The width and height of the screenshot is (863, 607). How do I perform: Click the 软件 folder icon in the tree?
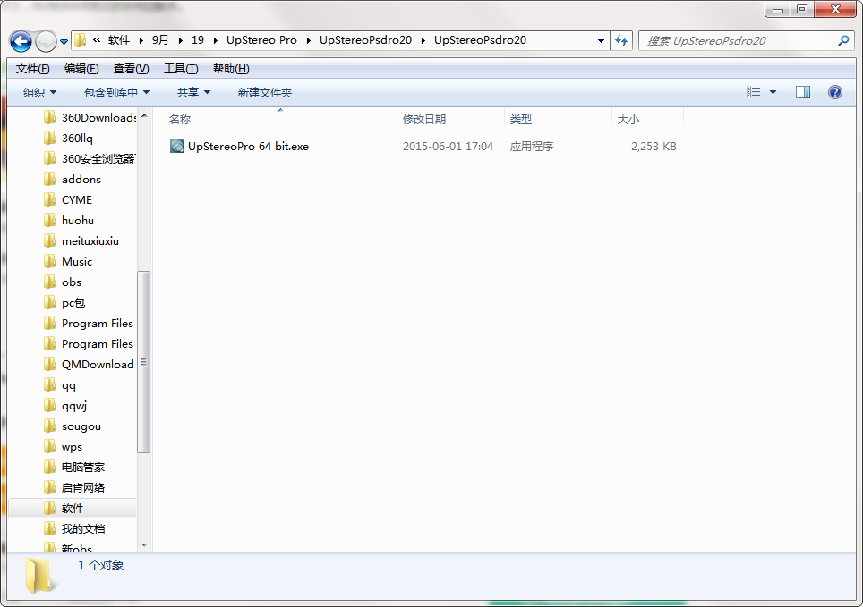pyautogui.click(x=49, y=508)
